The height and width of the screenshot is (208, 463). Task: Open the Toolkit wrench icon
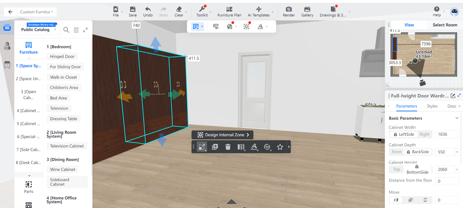click(202, 10)
